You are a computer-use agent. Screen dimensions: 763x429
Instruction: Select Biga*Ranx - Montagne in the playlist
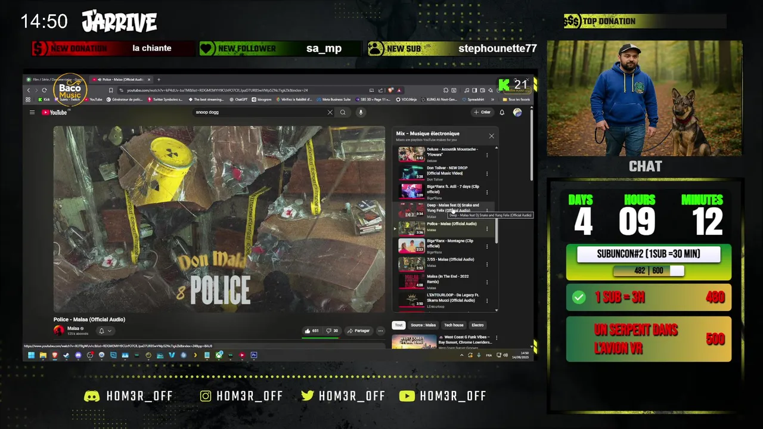click(442, 246)
